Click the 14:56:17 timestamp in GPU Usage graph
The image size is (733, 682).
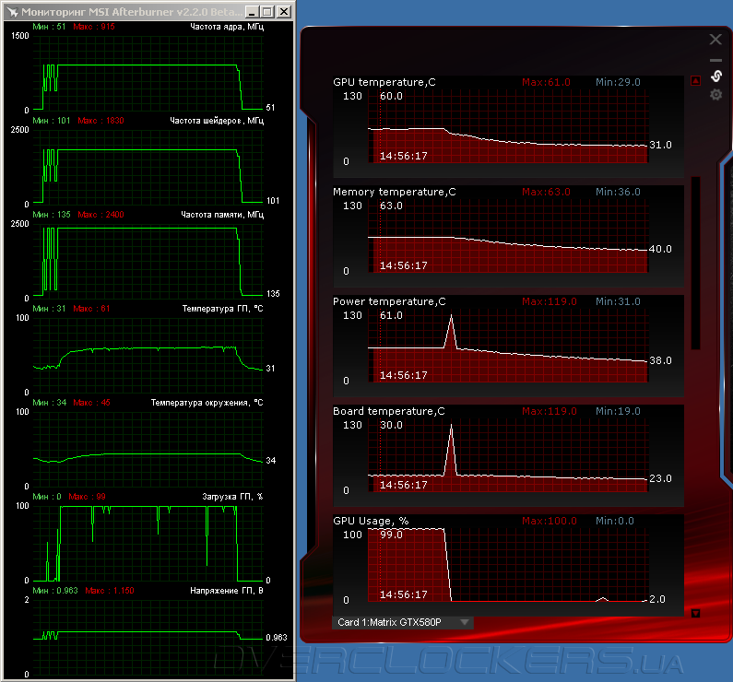tap(404, 594)
